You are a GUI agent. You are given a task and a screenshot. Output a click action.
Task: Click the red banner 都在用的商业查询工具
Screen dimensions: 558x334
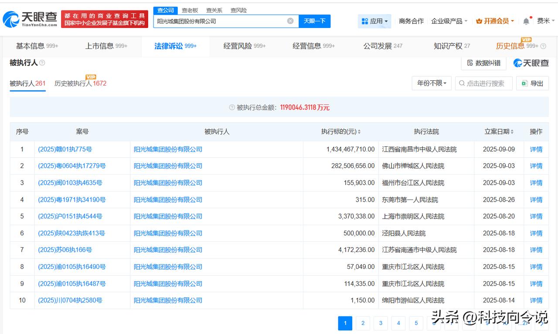(x=105, y=19)
